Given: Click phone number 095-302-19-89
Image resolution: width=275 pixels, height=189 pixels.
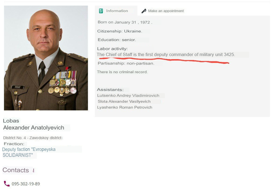Looking at the screenshot, I should [26, 184].
